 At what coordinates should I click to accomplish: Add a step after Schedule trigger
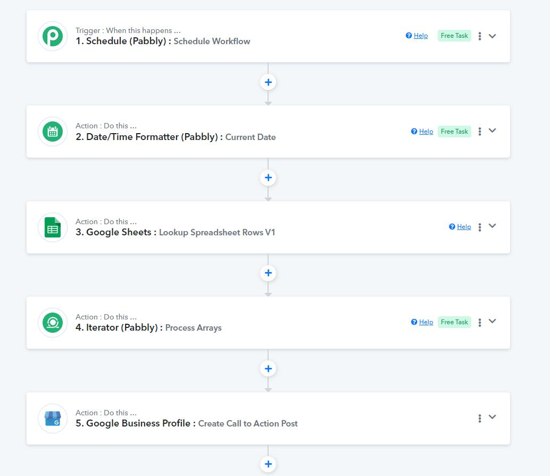pyautogui.click(x=268, y=82)
